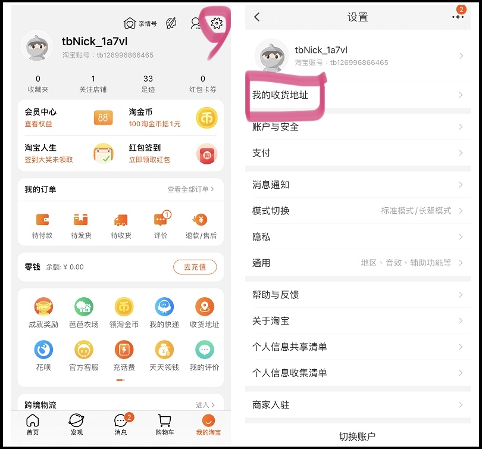Image resolution: width=482 pixels, height=449 pixels.
Task: Open 退款/售后 refund icon
Action: click(201, 226)
